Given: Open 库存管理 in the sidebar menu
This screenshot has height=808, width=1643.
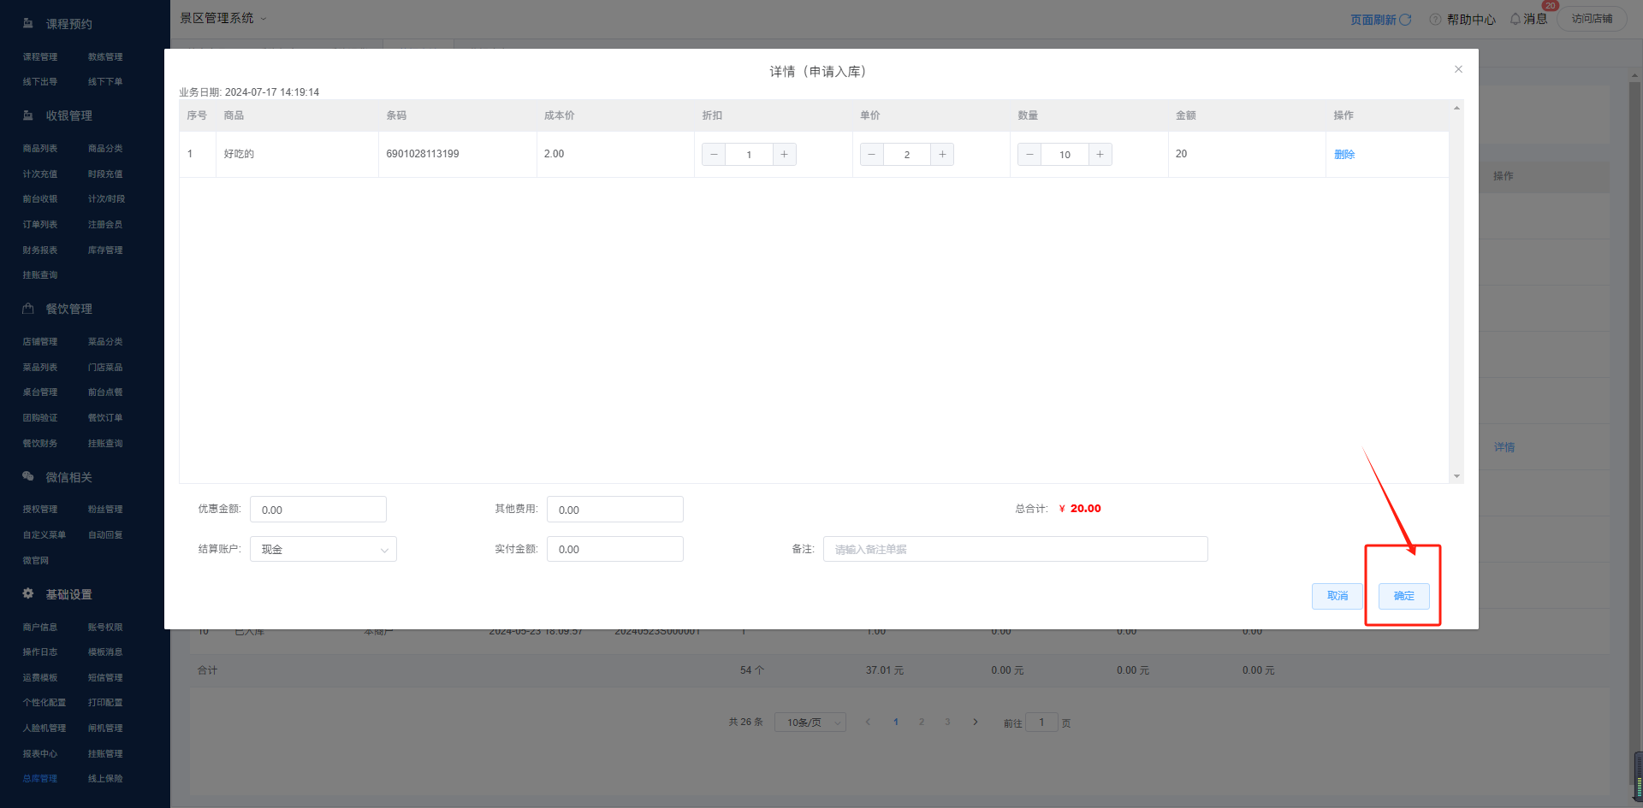Looking at the screenshot, I should (105, 251).
